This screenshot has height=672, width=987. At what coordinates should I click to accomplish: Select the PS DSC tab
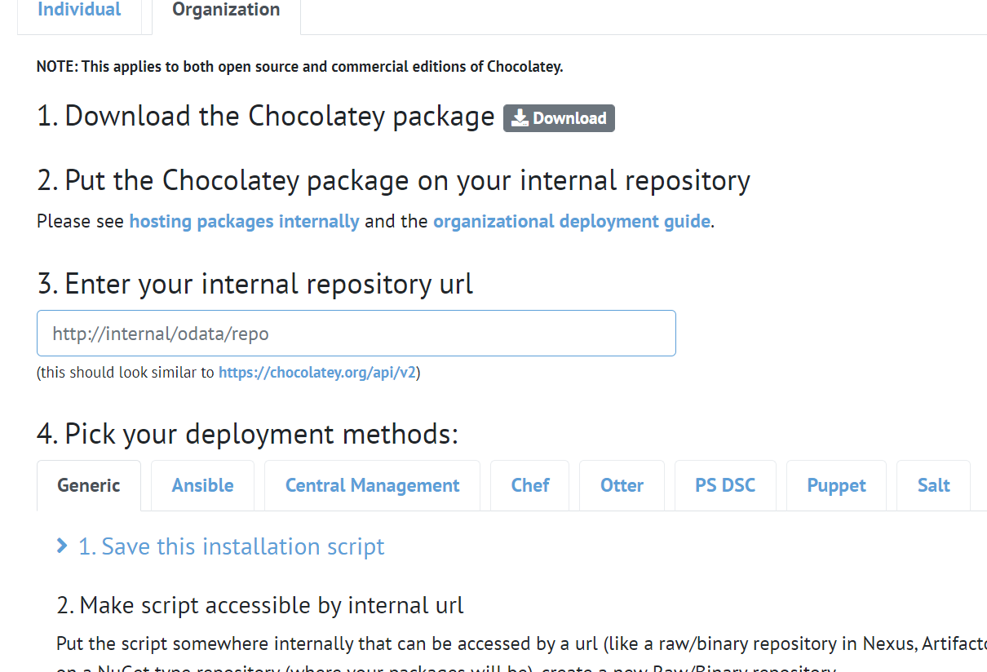pyautogui.click(x=725, y=485)
